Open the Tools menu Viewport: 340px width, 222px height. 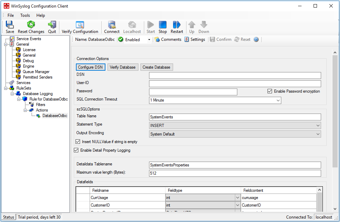coord(25,15)
